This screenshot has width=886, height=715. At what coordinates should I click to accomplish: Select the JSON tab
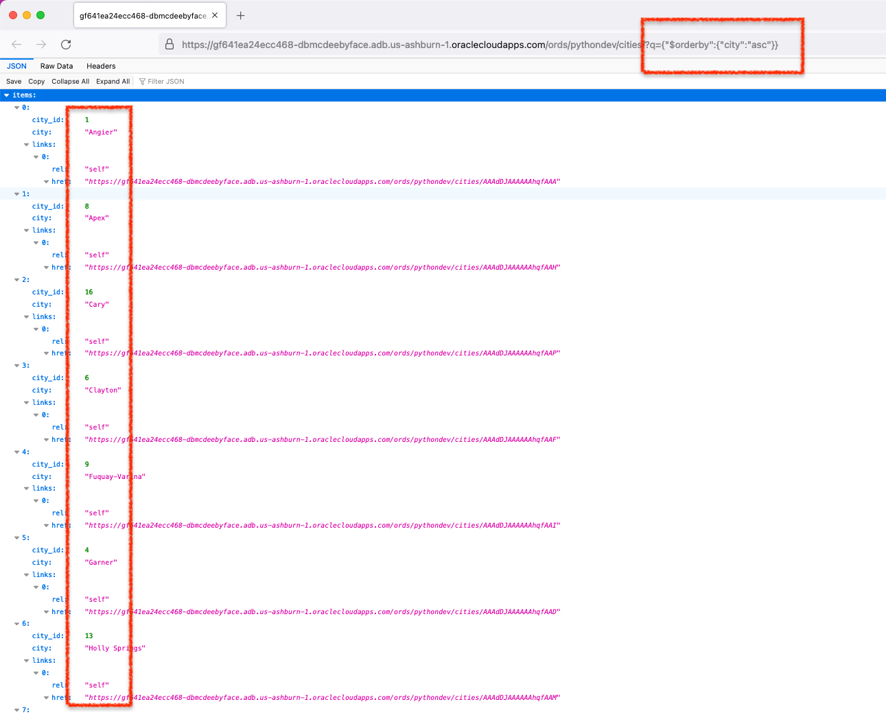click(x=16, y=66)
